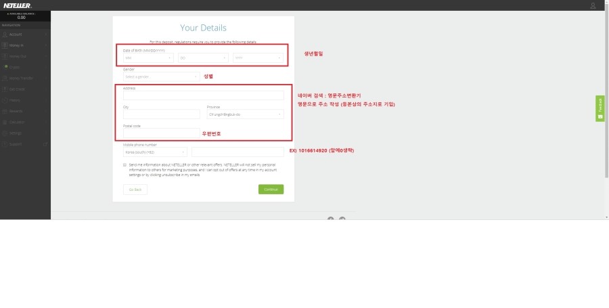Screen dimensions: 609x308
Task: Click into the Address input field
Action: (203, 95)
